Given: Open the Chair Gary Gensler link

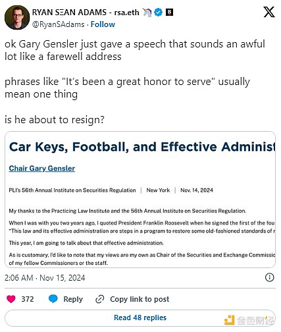Looking at the screenshot, I should pyautogui.click(x=42, y=169).
